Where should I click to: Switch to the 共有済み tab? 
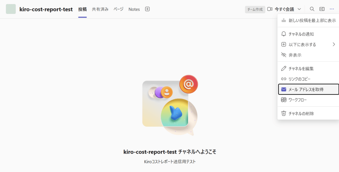pos(100,9)
